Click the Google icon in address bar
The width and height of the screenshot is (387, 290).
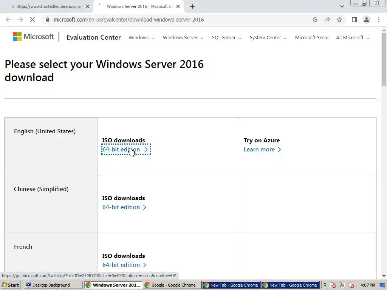315,20
